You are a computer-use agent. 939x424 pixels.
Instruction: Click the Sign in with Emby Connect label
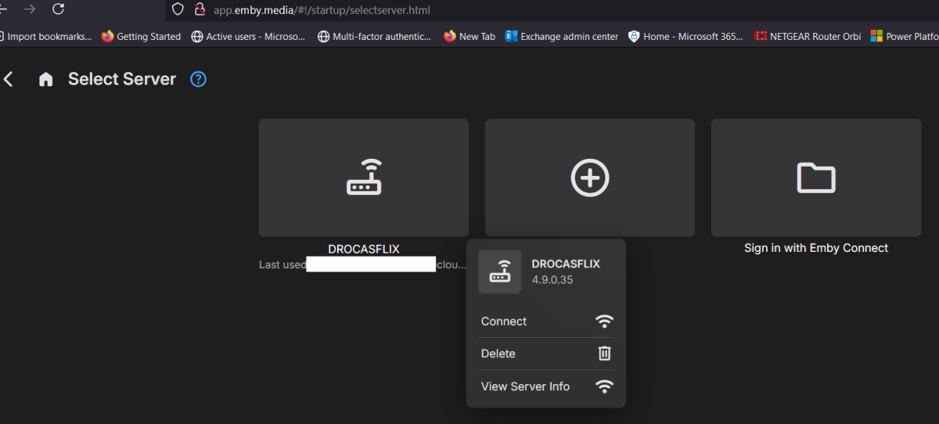click(816, 248)
